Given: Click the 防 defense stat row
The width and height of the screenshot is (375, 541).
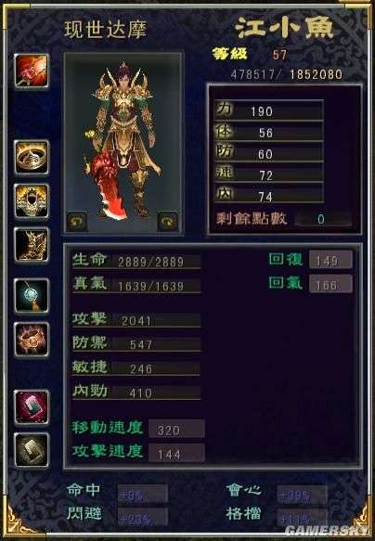Looking at the screenshot, I should click(x=269, y=152).
